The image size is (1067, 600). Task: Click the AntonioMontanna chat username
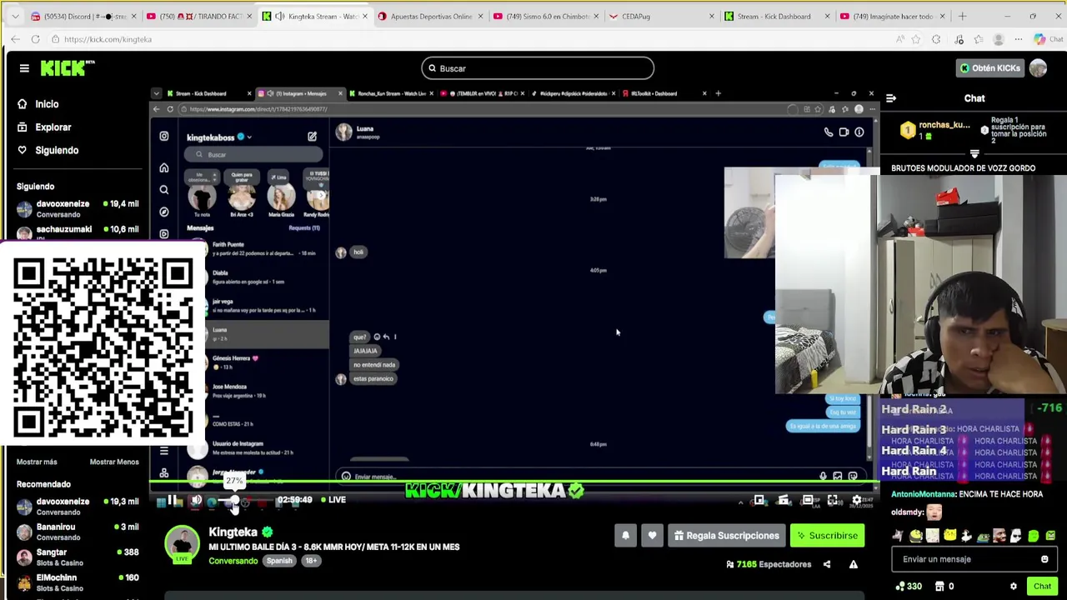click(924, 494)
